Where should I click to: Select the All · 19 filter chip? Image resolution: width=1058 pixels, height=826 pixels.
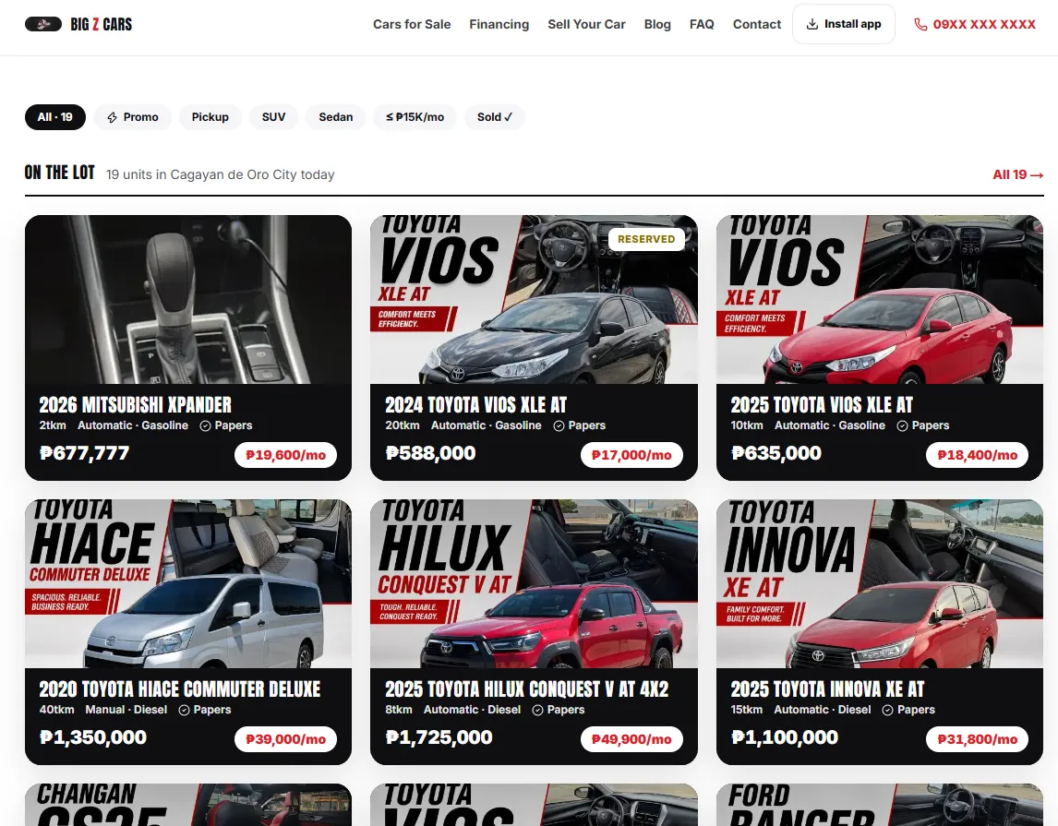[55, 117]
